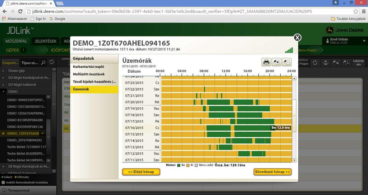Viewport: 368px width, 195px height.
Task: Toggle Inaktív berendezések mutatása checkbox
Action: [3, 182]
